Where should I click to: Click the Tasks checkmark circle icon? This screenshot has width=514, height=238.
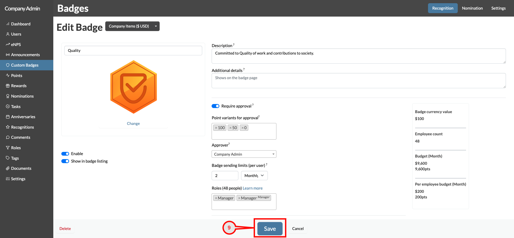pyautogui.click(x=8, y=106)
